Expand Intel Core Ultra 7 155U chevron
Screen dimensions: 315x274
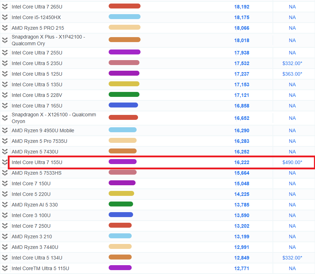(x=5, y=162)
